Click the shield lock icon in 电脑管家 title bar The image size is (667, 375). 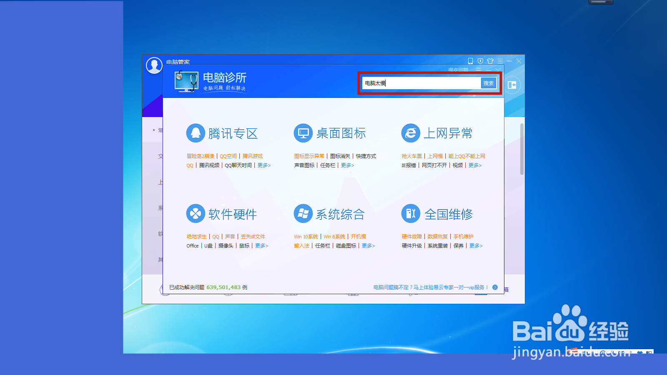[480, 61]
